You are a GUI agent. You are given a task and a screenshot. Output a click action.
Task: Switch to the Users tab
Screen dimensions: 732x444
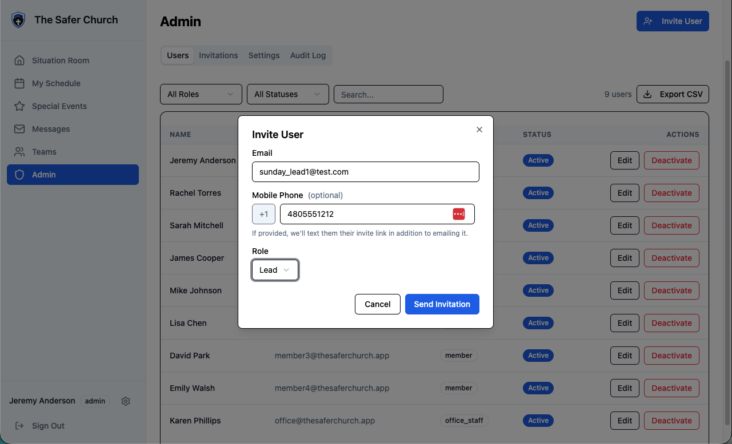click(178, 55)
